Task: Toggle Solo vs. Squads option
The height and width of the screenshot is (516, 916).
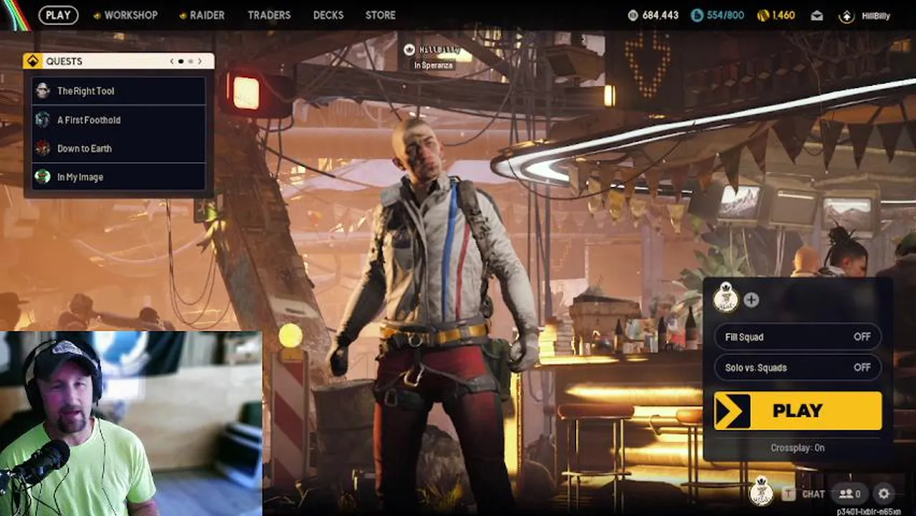Action: coord(798,368)
